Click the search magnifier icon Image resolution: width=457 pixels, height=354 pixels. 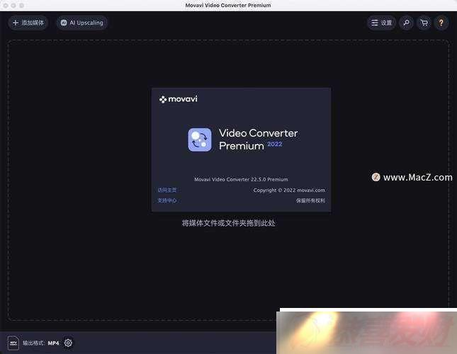[406, 23]
